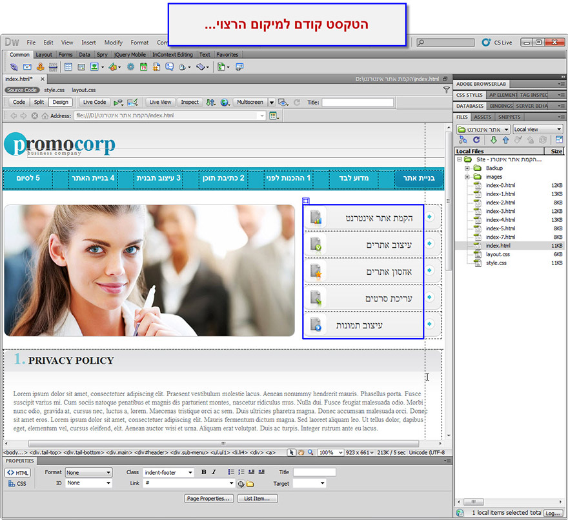Click the Get Files green down arrow

(x=493, y=140)
